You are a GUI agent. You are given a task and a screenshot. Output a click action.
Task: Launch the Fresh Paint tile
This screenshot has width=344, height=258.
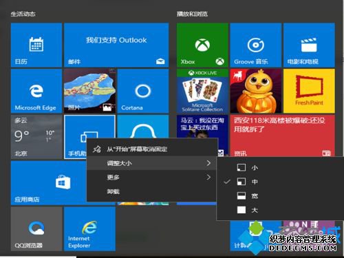(309, 91)
